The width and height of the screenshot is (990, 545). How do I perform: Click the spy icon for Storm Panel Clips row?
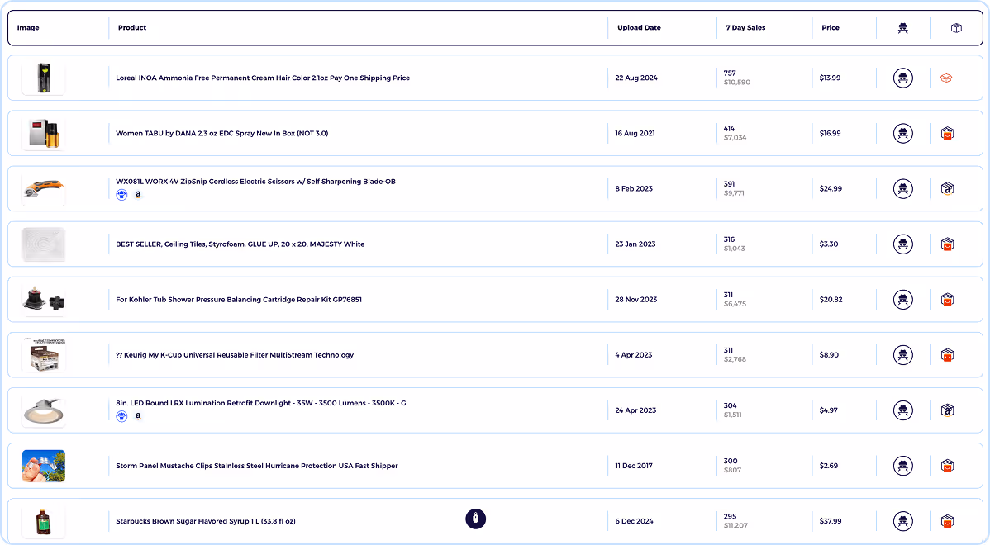903,466
